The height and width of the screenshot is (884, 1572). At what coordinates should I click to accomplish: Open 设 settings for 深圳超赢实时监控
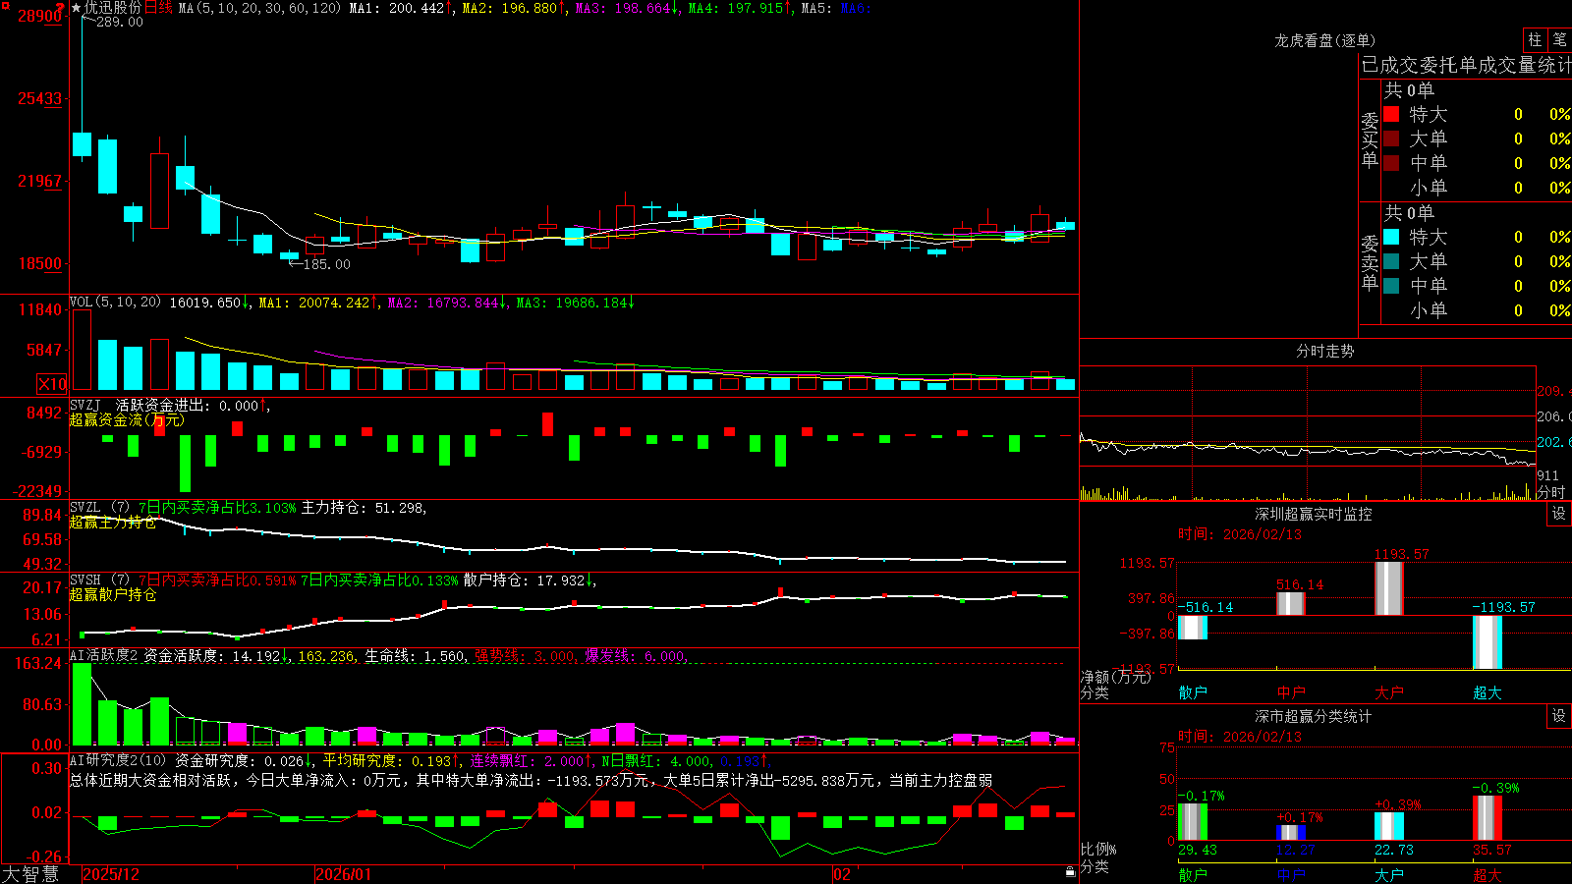point(1559,514)
